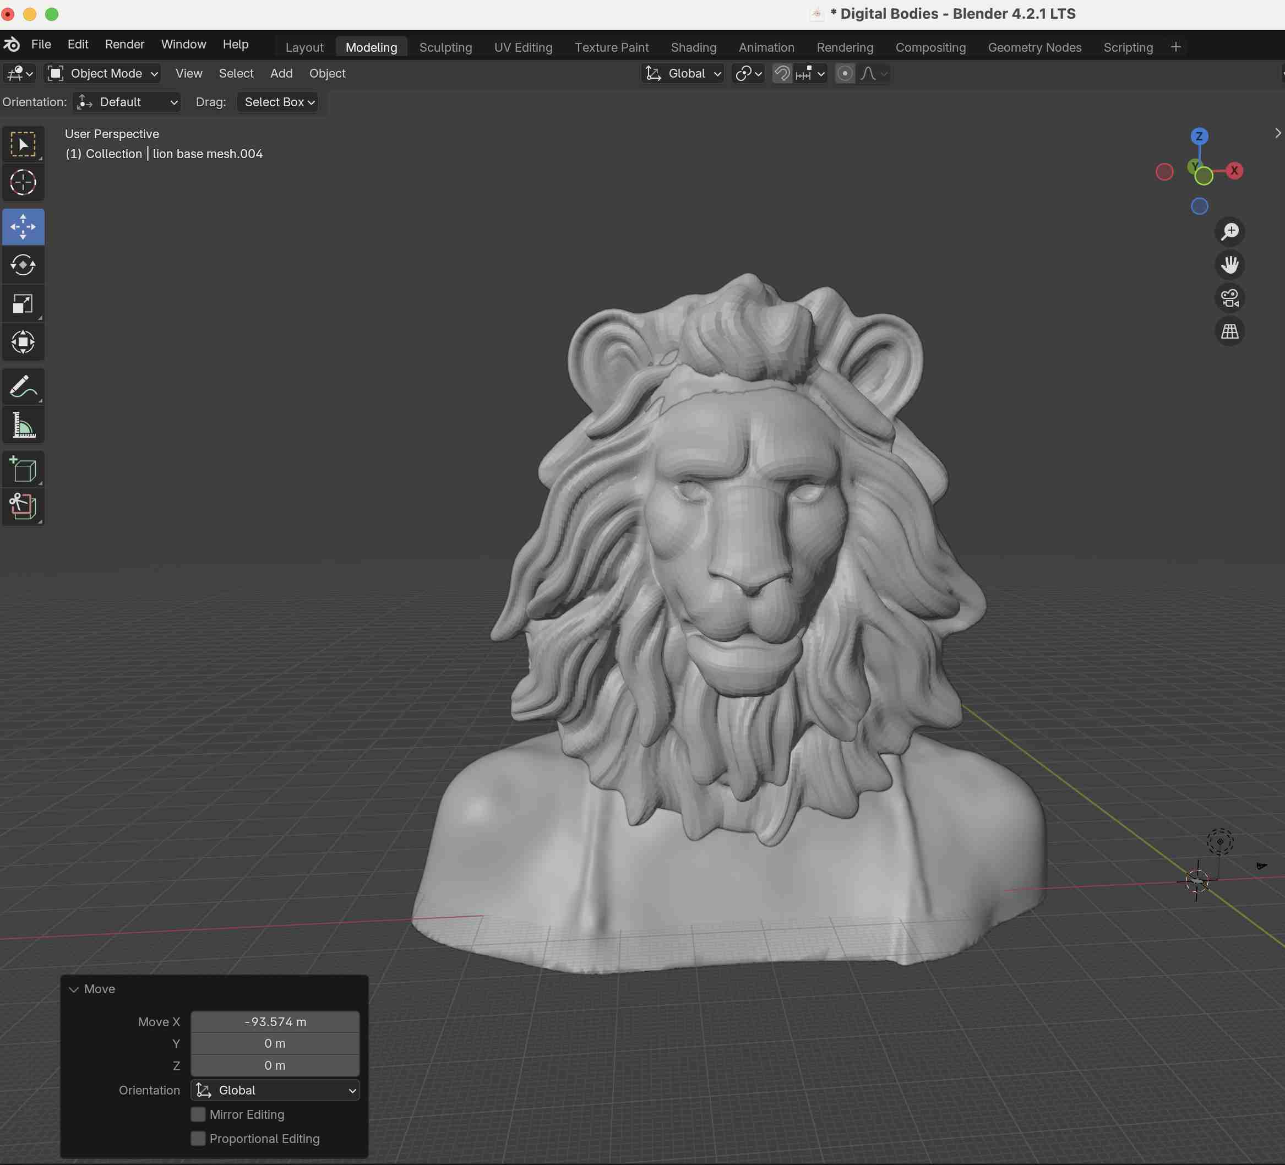Open the viewport Select menu
The width and height of the screenshot is (1285, 1165).
pos(236,73)
